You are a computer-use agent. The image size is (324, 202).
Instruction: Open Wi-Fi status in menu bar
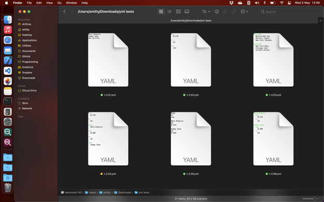[282, 3]
